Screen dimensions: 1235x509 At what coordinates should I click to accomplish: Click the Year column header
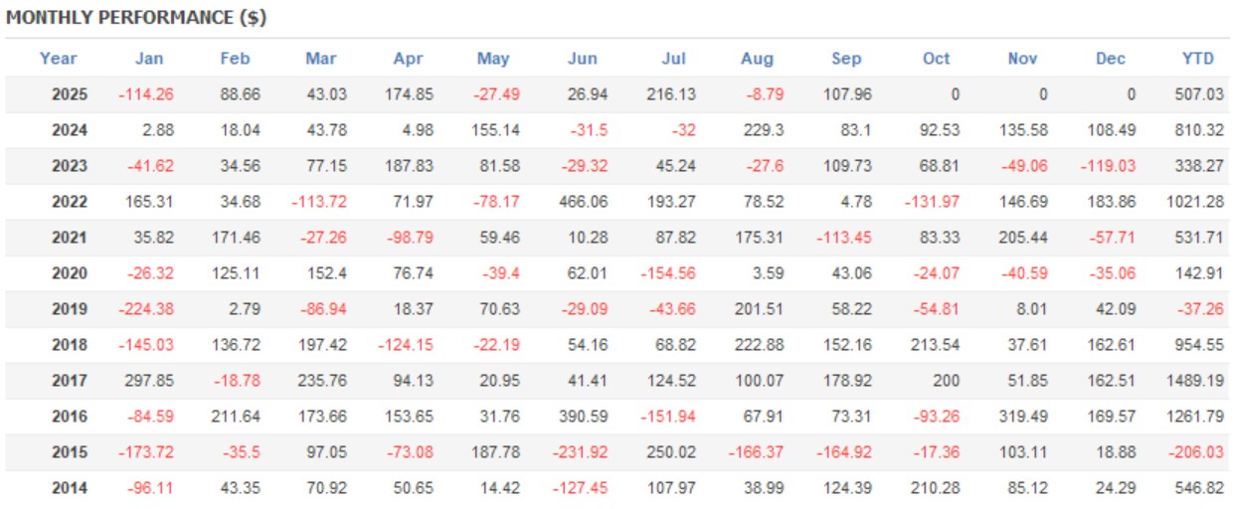pos(59,59)
